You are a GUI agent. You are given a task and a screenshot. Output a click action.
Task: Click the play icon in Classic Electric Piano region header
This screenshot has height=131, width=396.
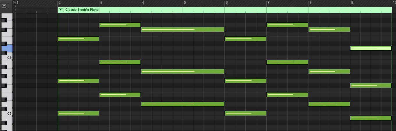coord(61,10)
